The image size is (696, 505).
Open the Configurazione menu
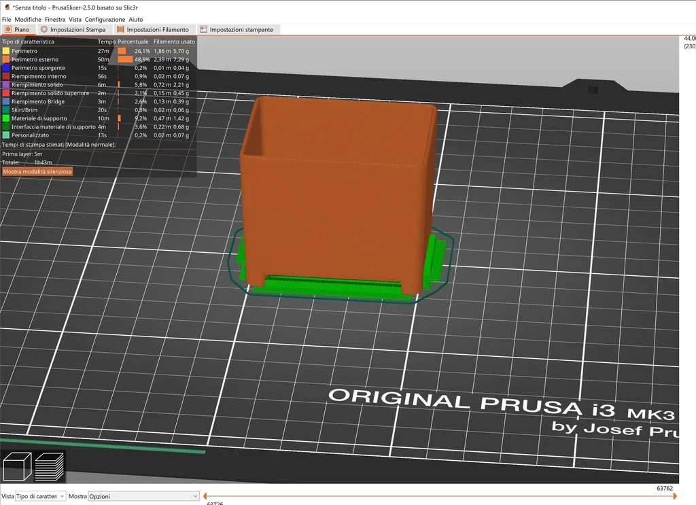[105, 20]
